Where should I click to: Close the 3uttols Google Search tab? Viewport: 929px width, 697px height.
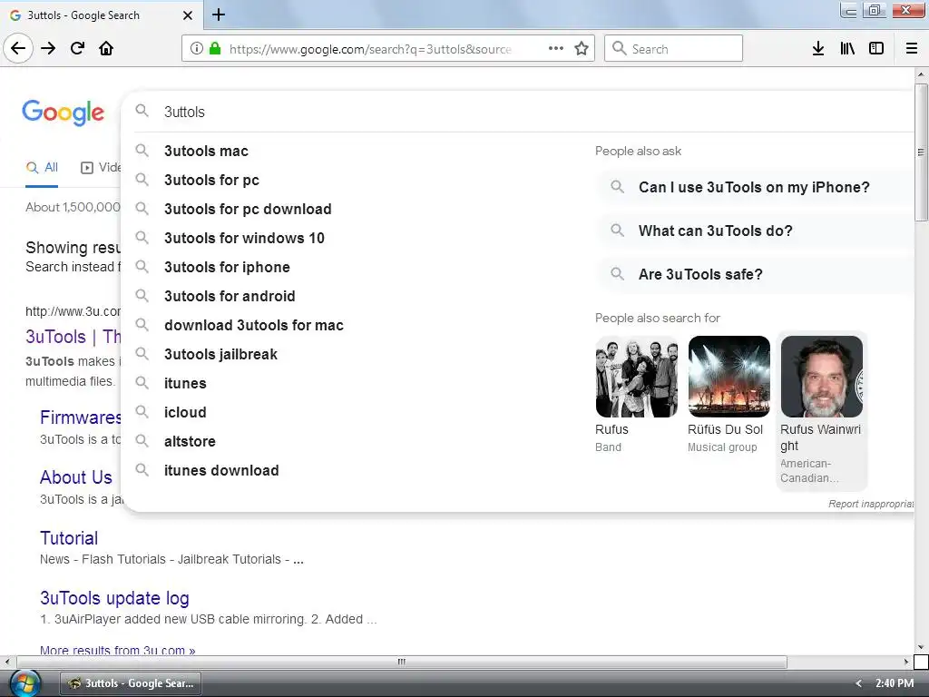coord(187,15)
